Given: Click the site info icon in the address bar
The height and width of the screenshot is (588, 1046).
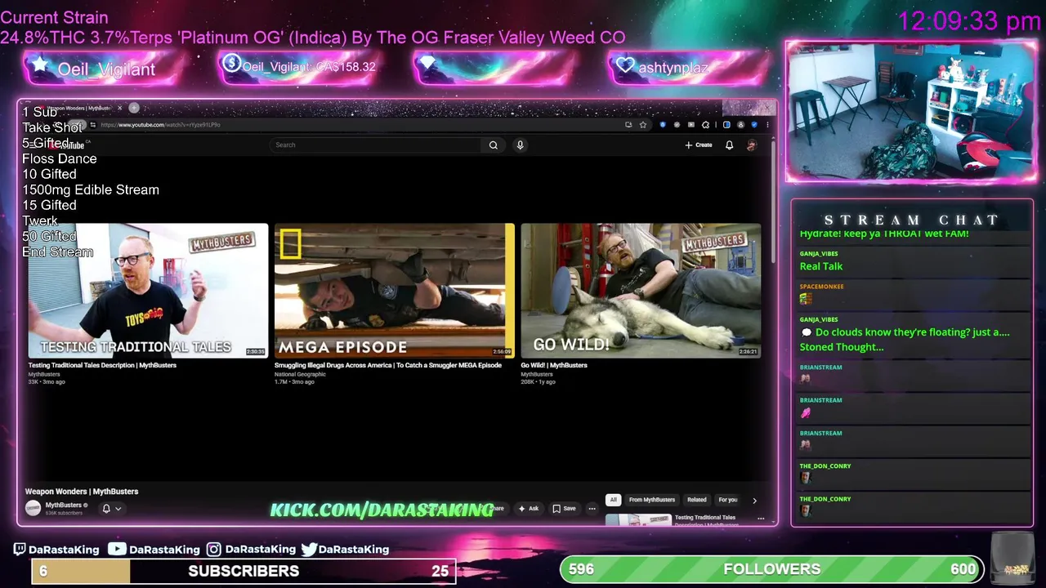Looking at the screenshot, I should [x=92, y=125].
